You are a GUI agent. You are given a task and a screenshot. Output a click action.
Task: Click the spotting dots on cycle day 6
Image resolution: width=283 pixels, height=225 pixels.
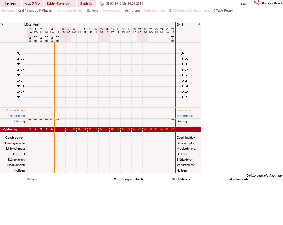click(x=57, y=120)
